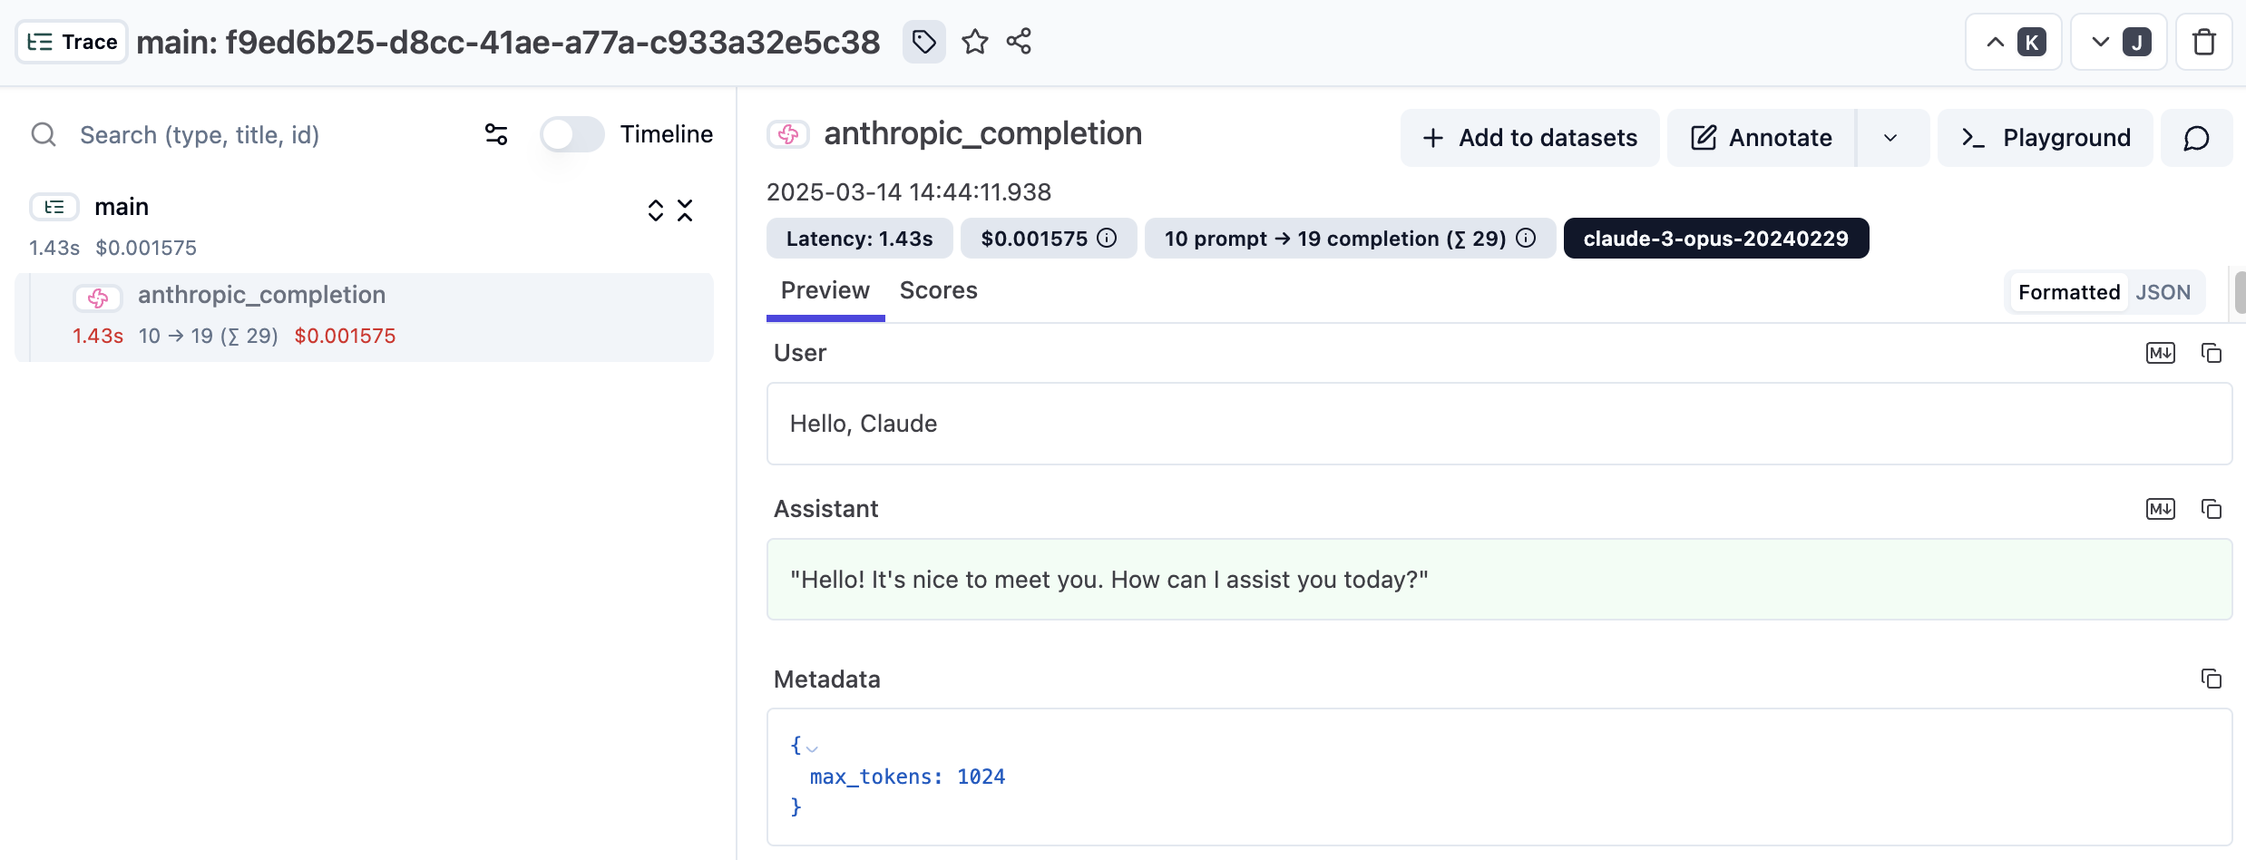Copy the User message
This screenshot has width=2246, height=860.
pos(2212,353)
